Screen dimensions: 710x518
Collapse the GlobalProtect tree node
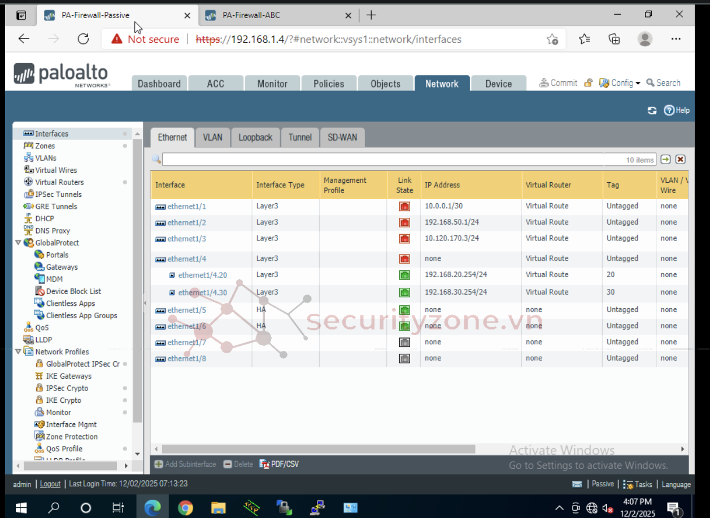(x=19, y=243)
